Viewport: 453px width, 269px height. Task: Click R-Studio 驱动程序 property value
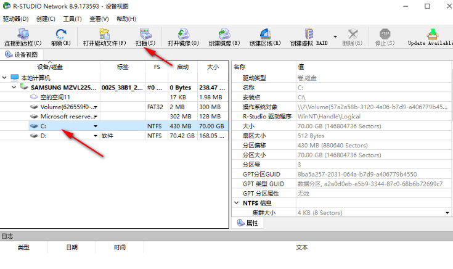pyautogui.click(x=329, y=117)
